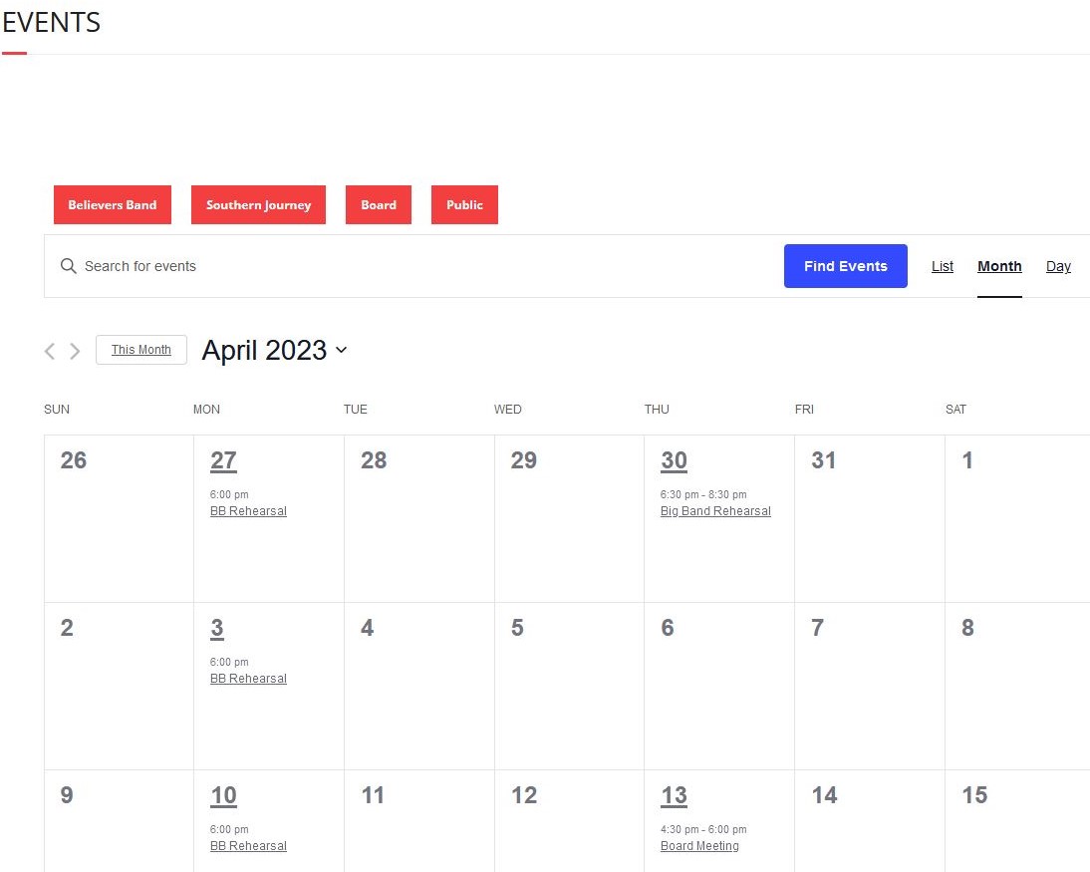The image size is (1090, 872).
Task: Click the SAT column header
Action: (x=955, y=410)
